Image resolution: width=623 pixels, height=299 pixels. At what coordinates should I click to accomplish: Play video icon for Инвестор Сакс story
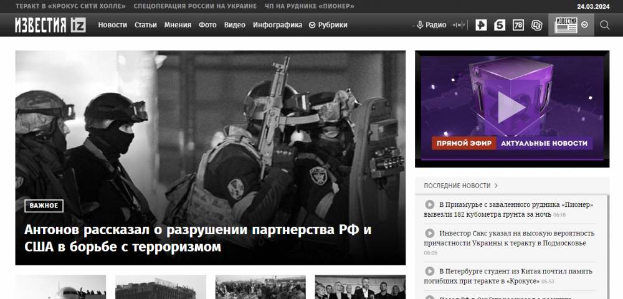pos(430,234)
